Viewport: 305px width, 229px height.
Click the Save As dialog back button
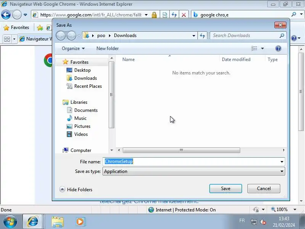[61, 35]
